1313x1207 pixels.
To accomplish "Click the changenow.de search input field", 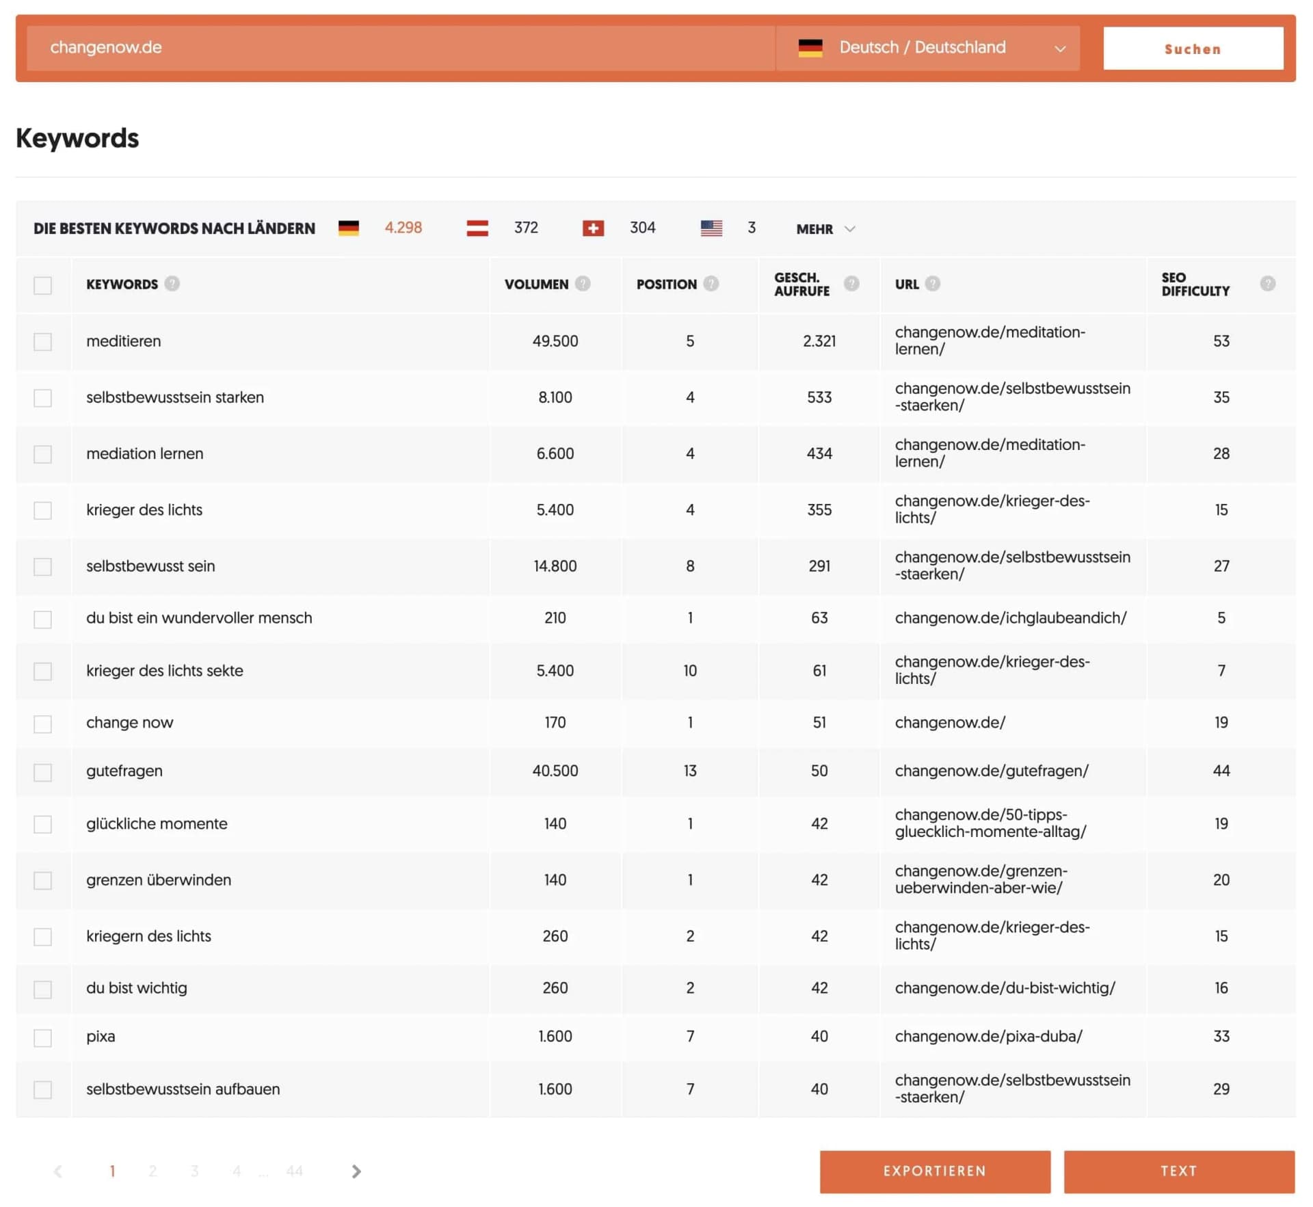I will point(397,48).
